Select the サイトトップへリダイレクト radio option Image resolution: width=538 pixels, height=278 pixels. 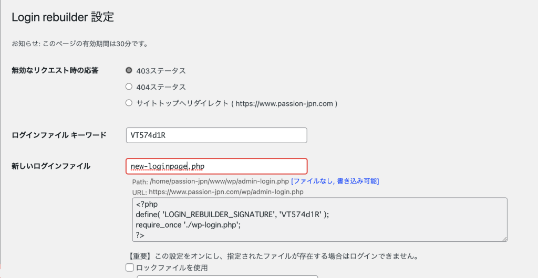click(129, 103)
